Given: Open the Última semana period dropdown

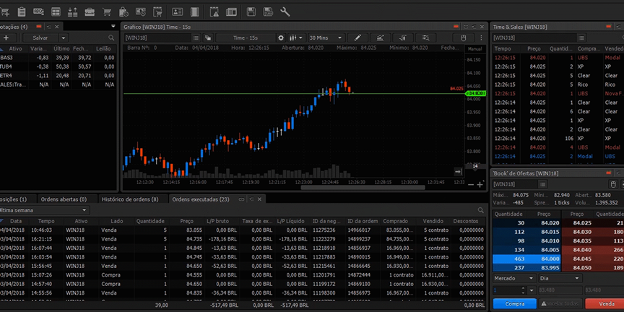Looking at the screenshot, I should coord(45,210).
